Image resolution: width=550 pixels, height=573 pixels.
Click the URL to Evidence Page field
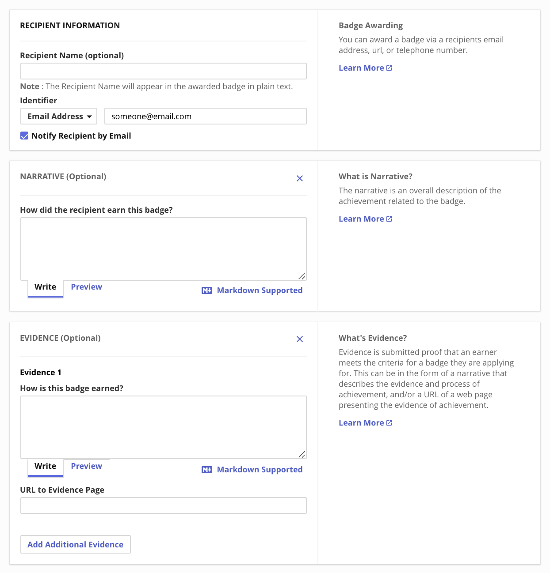point(164,505)
